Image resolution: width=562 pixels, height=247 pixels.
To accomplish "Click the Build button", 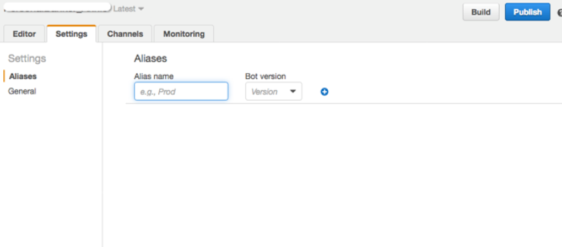I will click(x=480, y=12).
